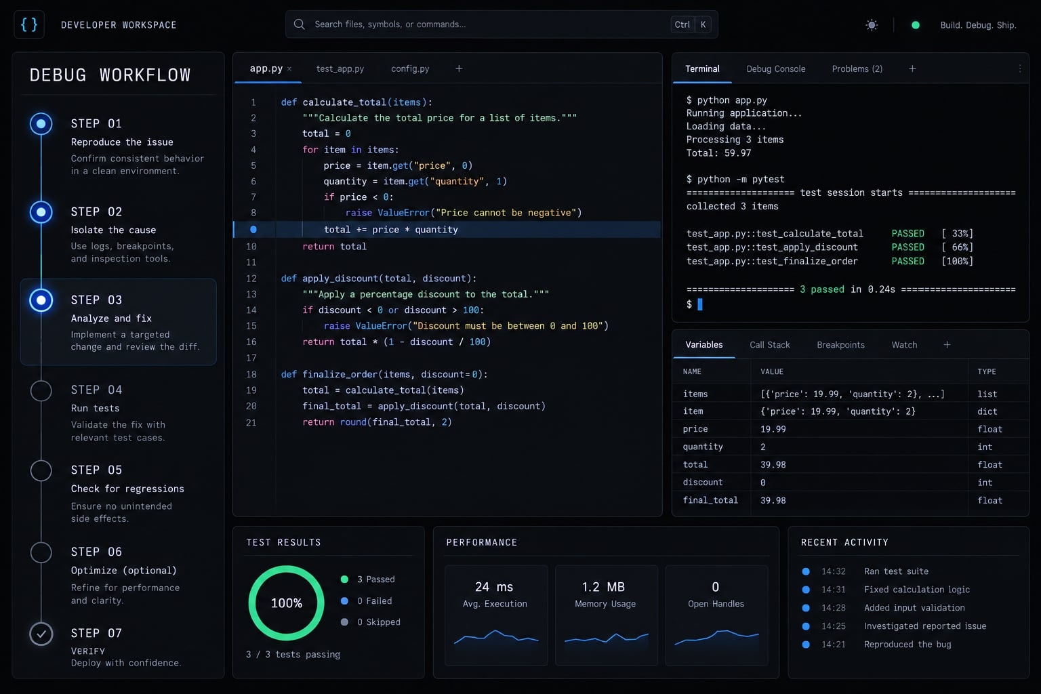The width and height of the screenshot is (1041, 694).
Task: Close the app.py tab
Action: tap(289, 68)
